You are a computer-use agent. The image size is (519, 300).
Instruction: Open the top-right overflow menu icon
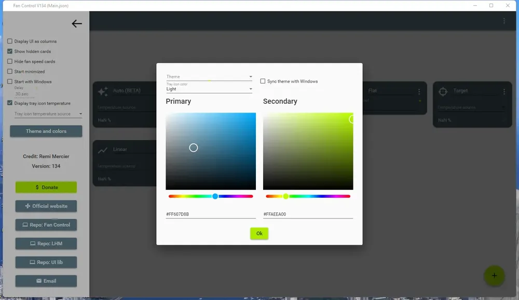coord(504,21)
